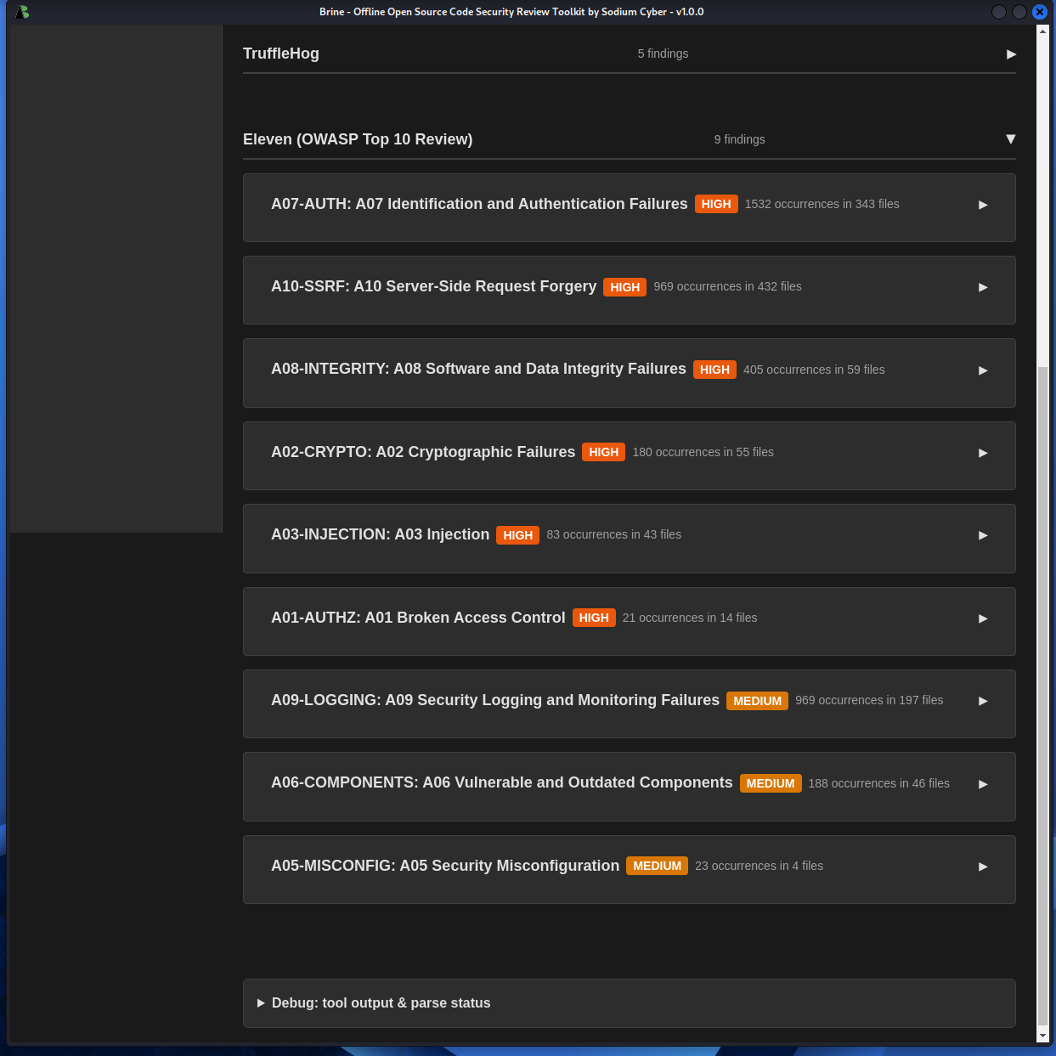Click MEDIUM badge on A09-LOGGING row
This screenshot has width=1056, height=1056.
click(757, 701)
